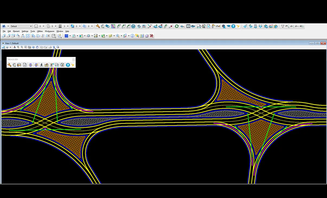Screen dimensions: 327x198
Task: Open the color palette icon in NEXUS DDI toolbox
Action: [14, 65]
